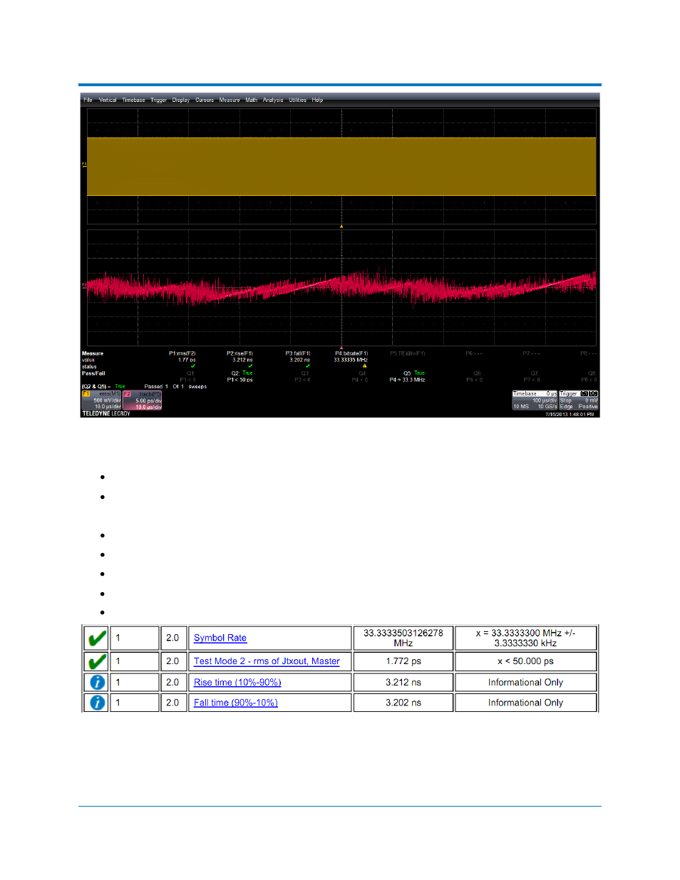The width and height of the screenshot is (680, 880).
Task: Click the green checkmark beside Test Mode 2
Action: click(x=97, y=661)
